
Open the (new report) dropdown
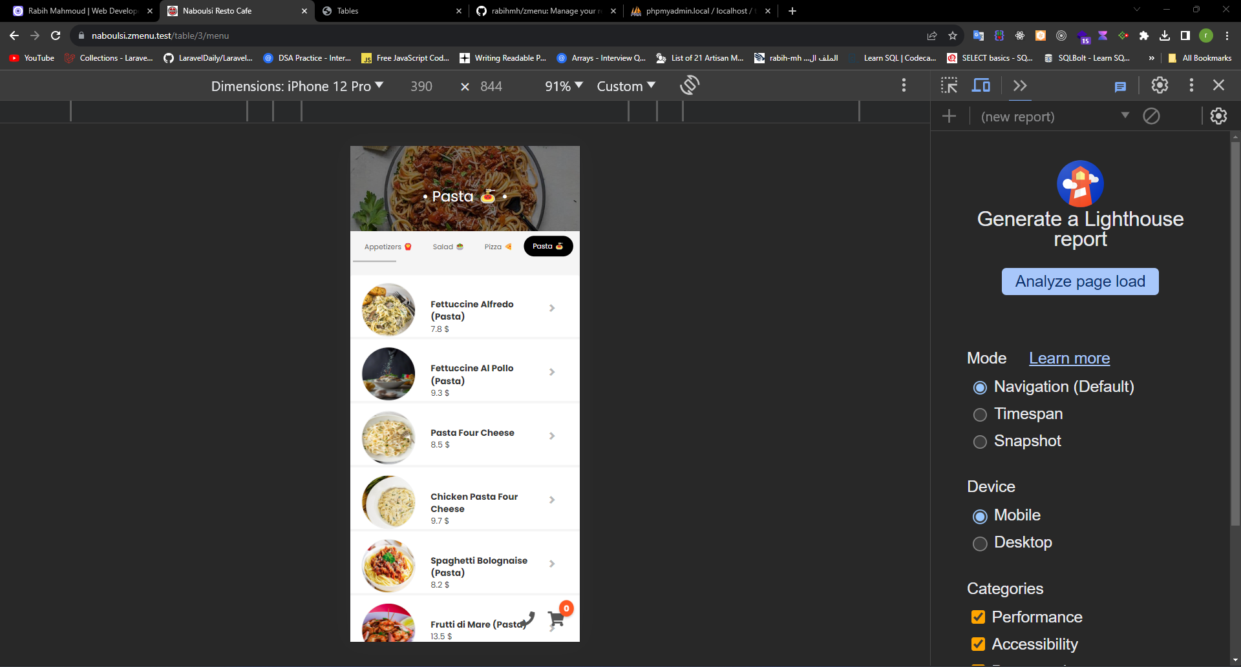(x=1055, y=116)
